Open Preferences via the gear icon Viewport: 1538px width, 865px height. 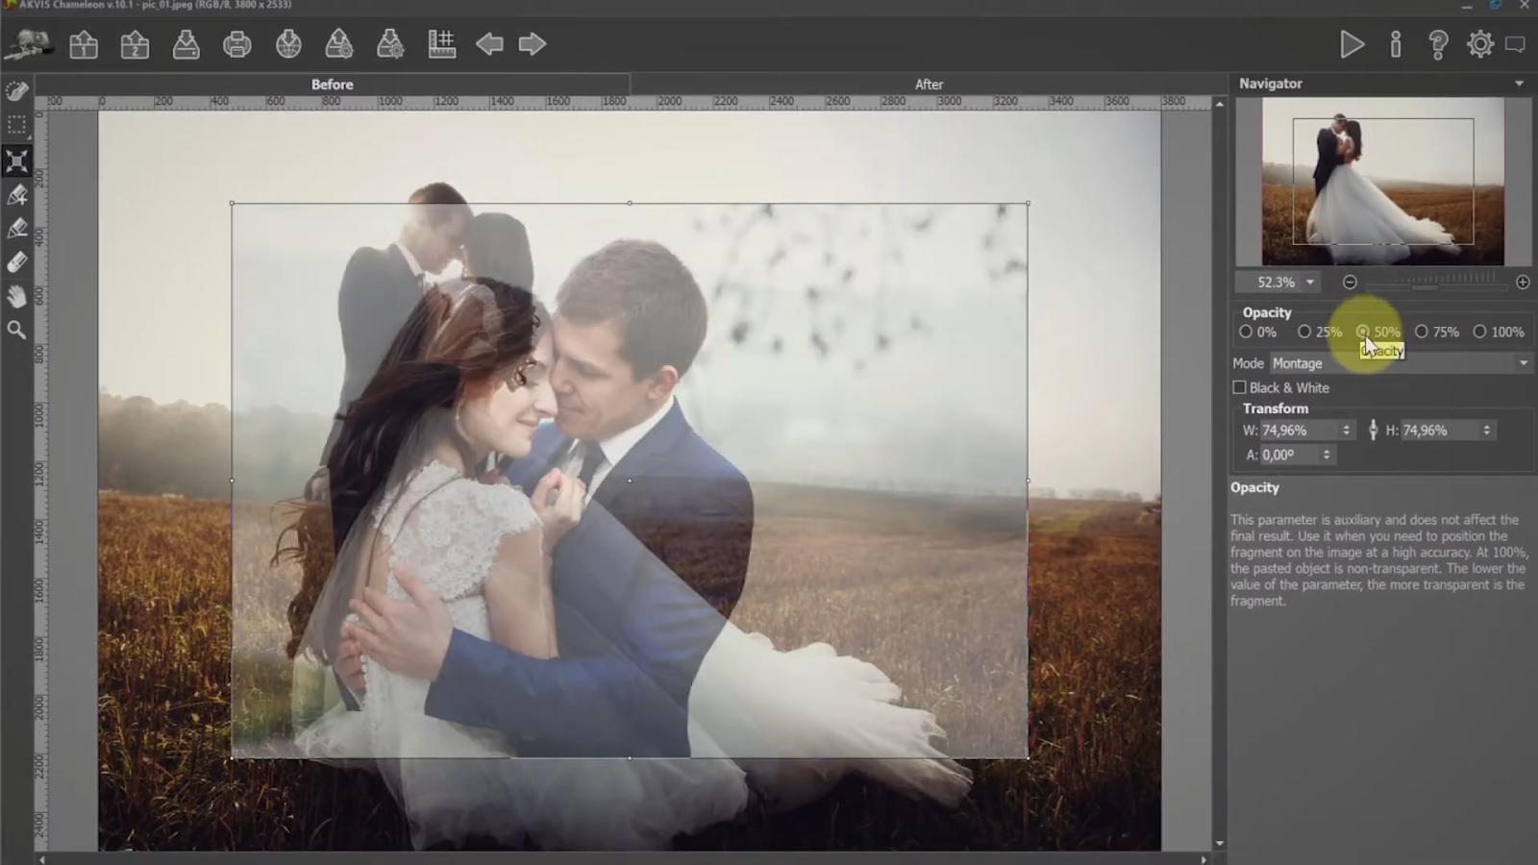coord(1479,44)
